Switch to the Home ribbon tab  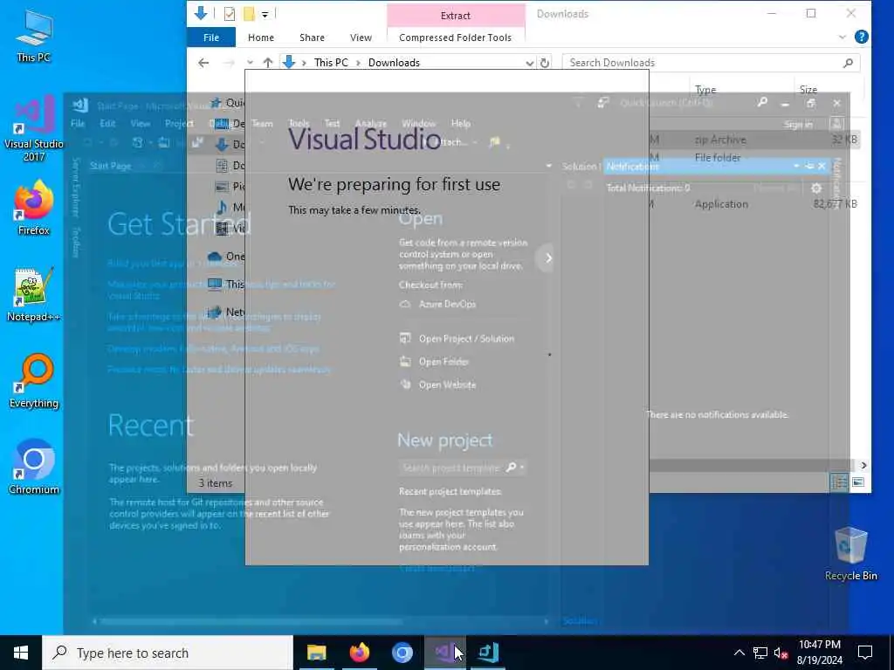260,38
